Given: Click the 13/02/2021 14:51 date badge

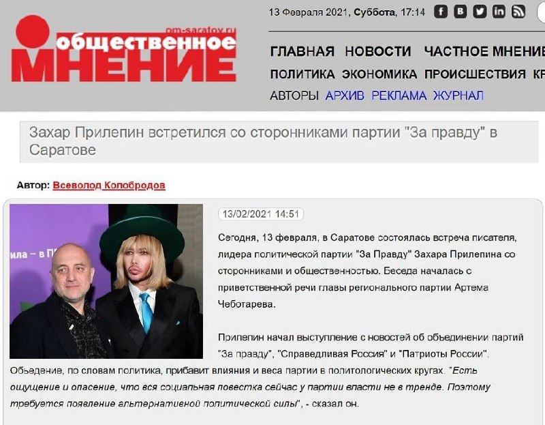Looking at the screenshot, I should click(261, 214).
